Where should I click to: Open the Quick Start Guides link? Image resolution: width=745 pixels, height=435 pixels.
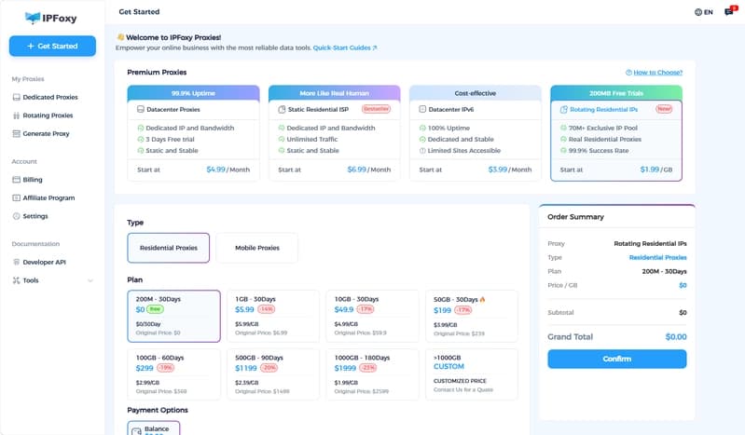pos(344,48)
